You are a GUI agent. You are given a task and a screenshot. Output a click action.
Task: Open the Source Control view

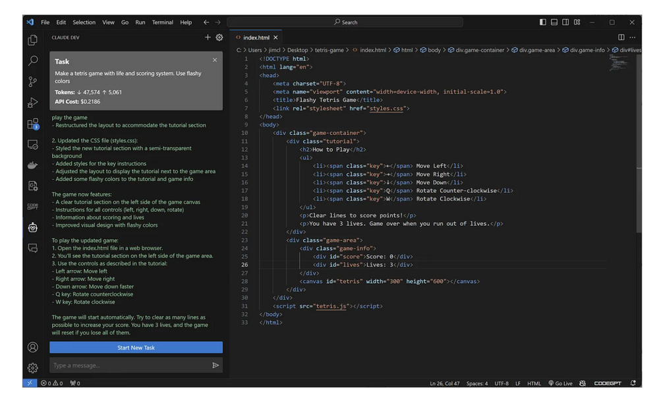coord(32,81)
